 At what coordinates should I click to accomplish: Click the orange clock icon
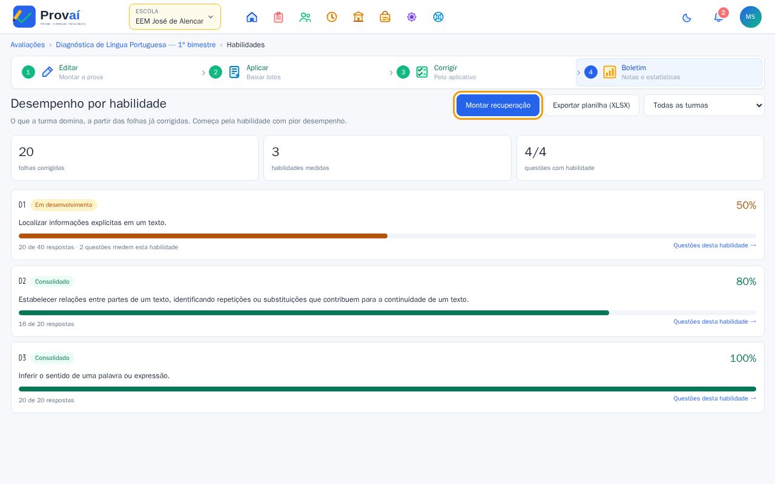point(332,17)
